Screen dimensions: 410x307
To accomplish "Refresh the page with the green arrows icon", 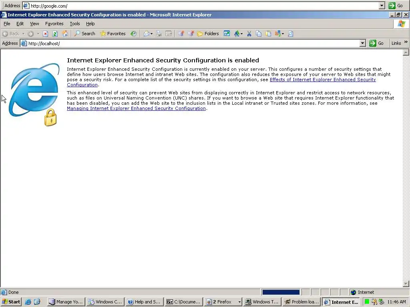I will (55, 34).
